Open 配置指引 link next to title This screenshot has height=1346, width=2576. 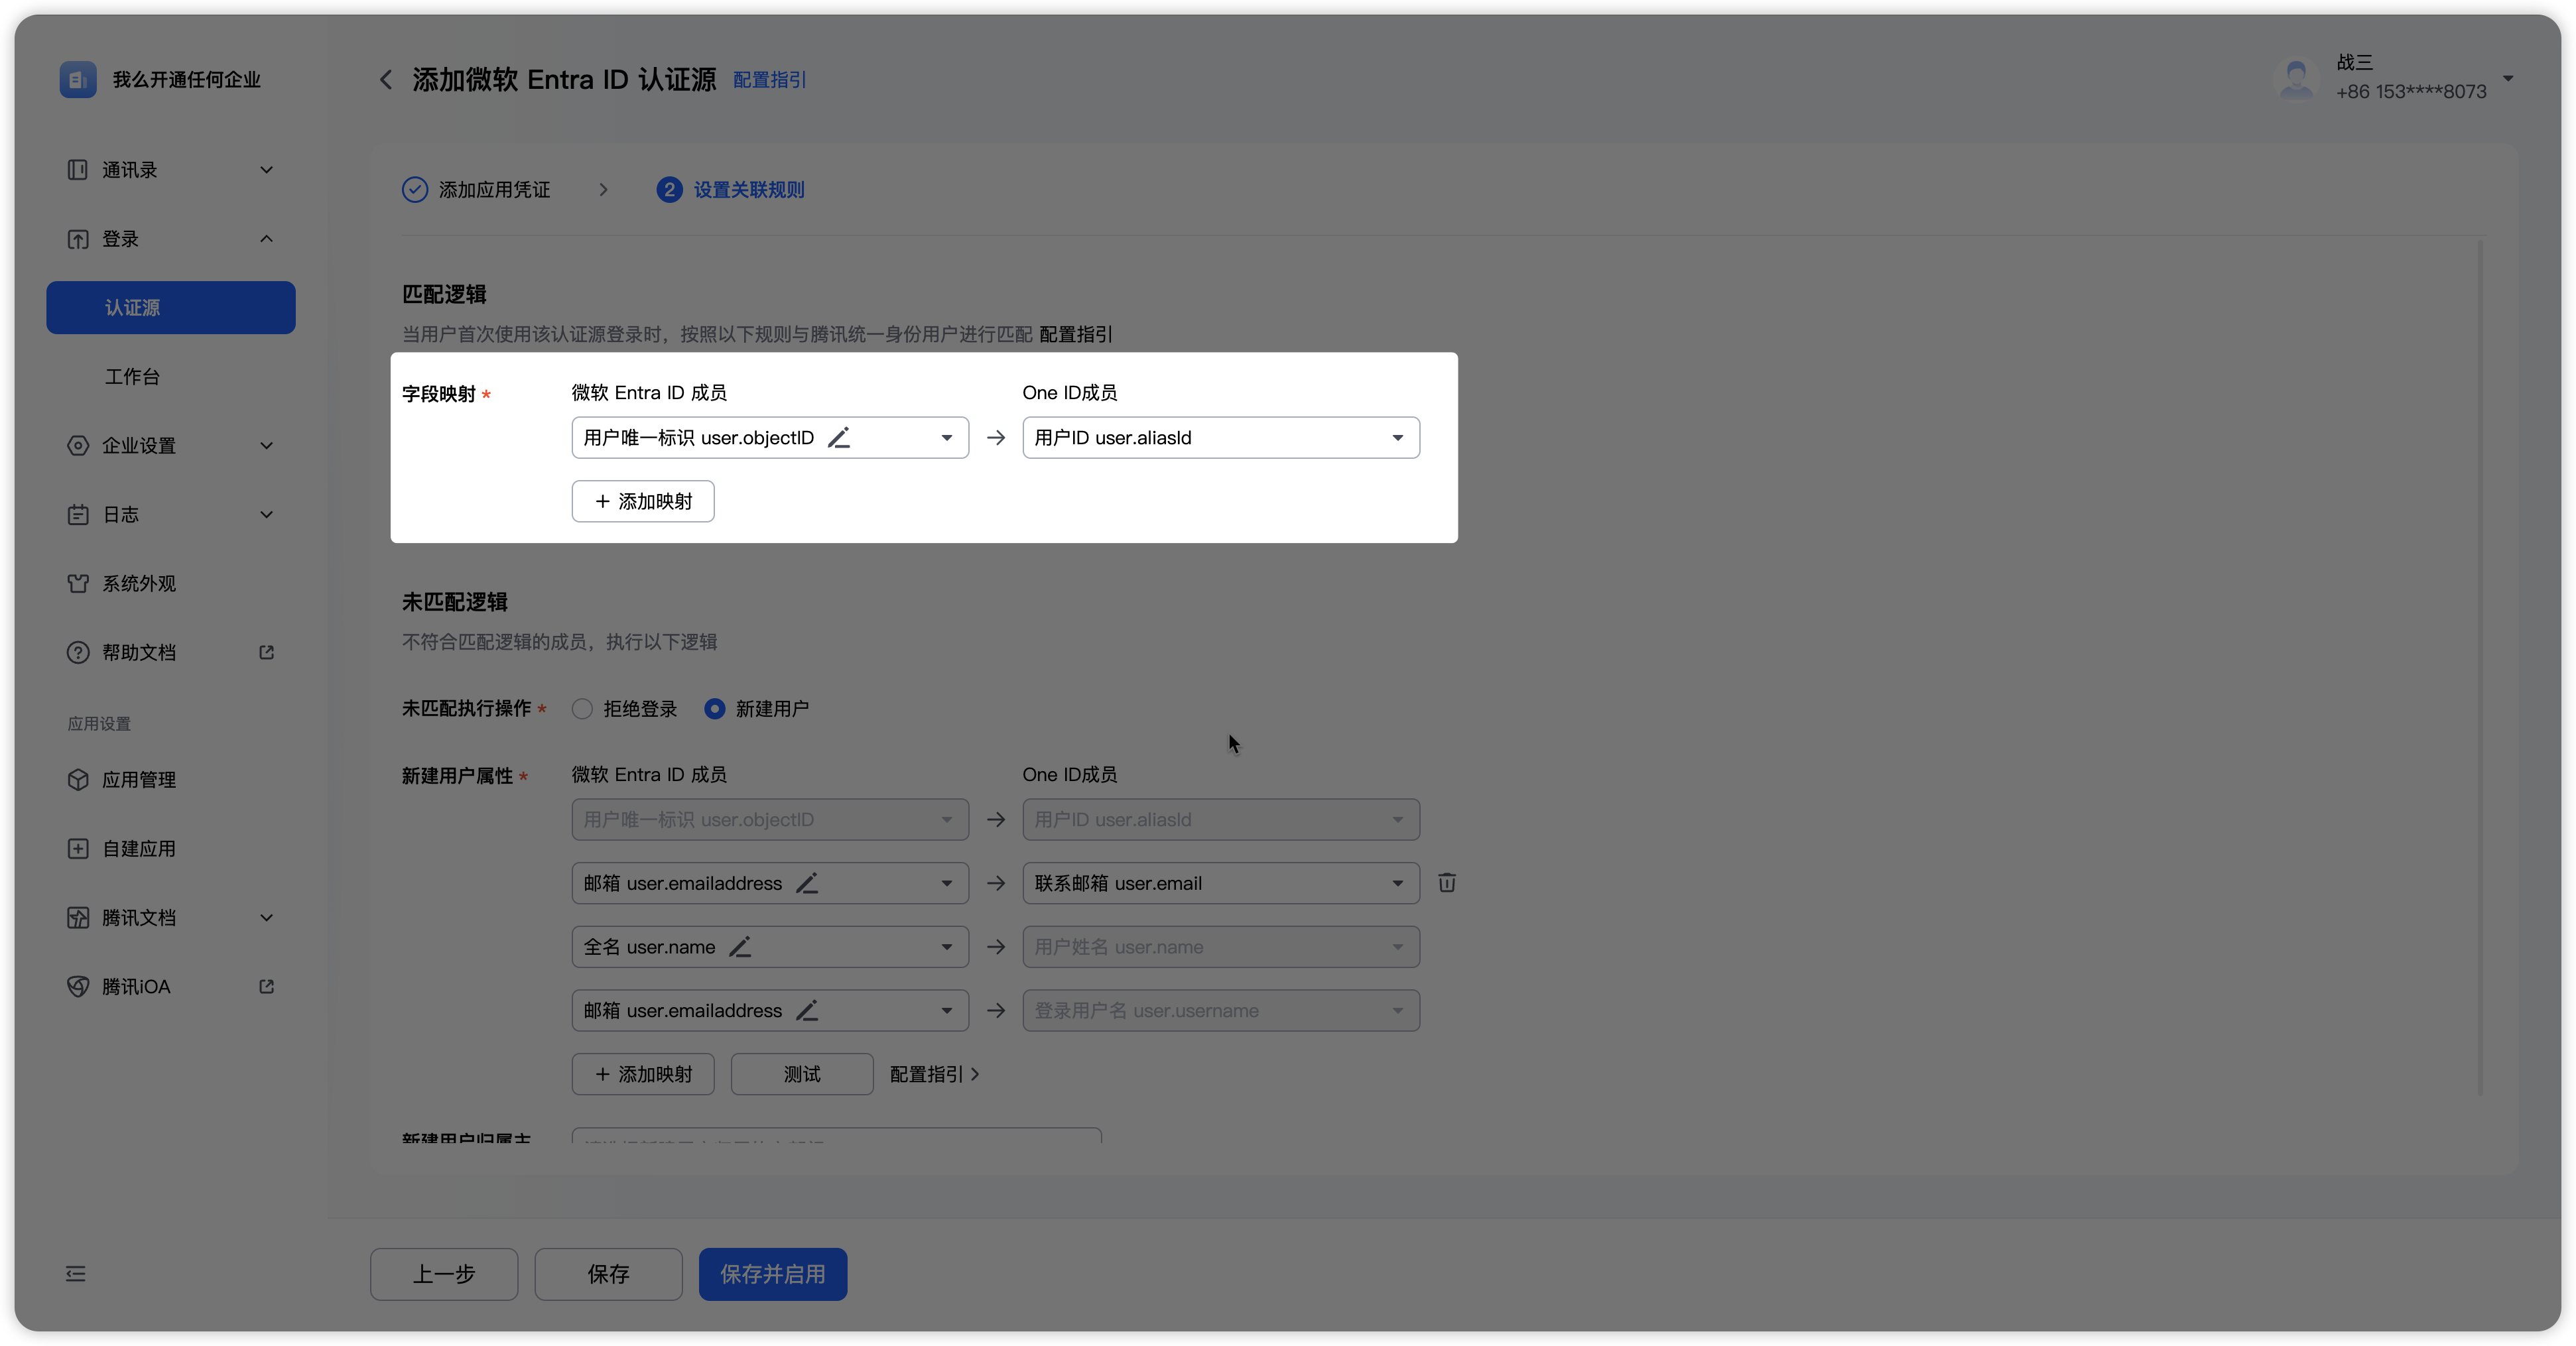tap(769, 80)
